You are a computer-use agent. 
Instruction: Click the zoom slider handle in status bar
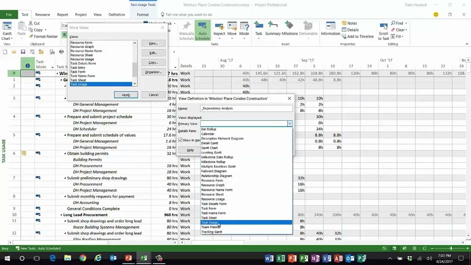pos(451,248)
